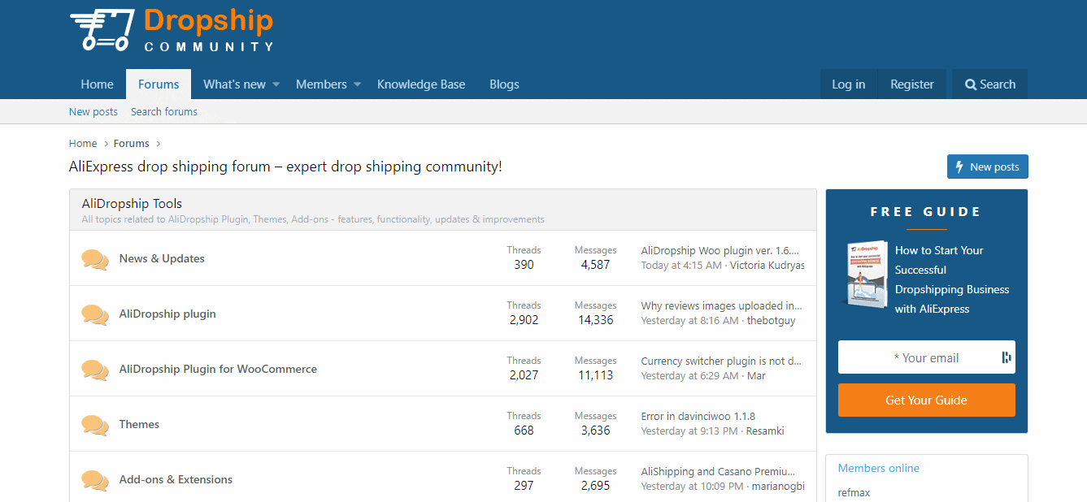
Task: Click the Forums breadcrumb link
Action: (132, 144)
